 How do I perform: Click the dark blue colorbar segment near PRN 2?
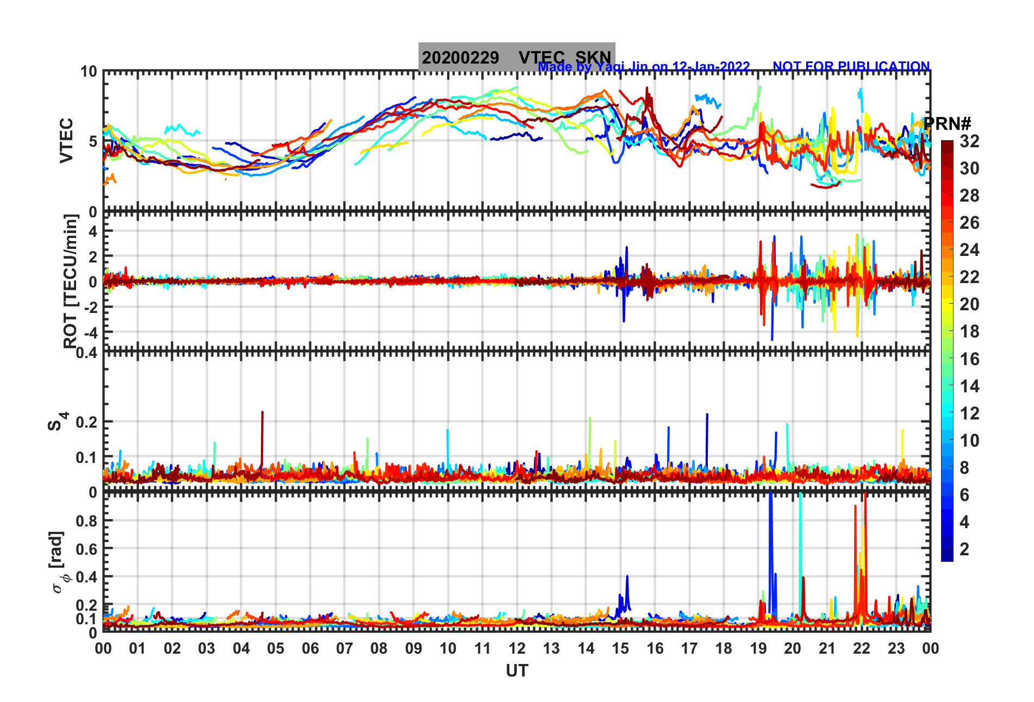[x=948, y=549]
